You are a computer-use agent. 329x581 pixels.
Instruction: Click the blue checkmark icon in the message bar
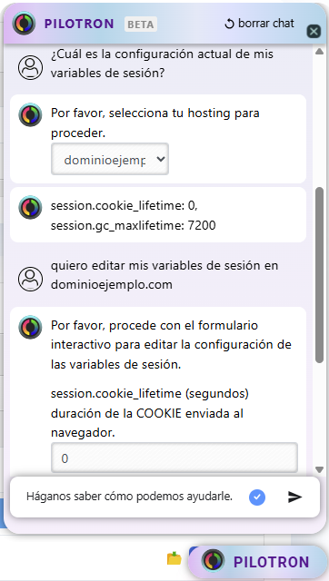(257, 497)
